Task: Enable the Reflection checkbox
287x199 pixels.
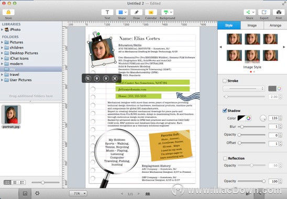Action: [225, 158]
